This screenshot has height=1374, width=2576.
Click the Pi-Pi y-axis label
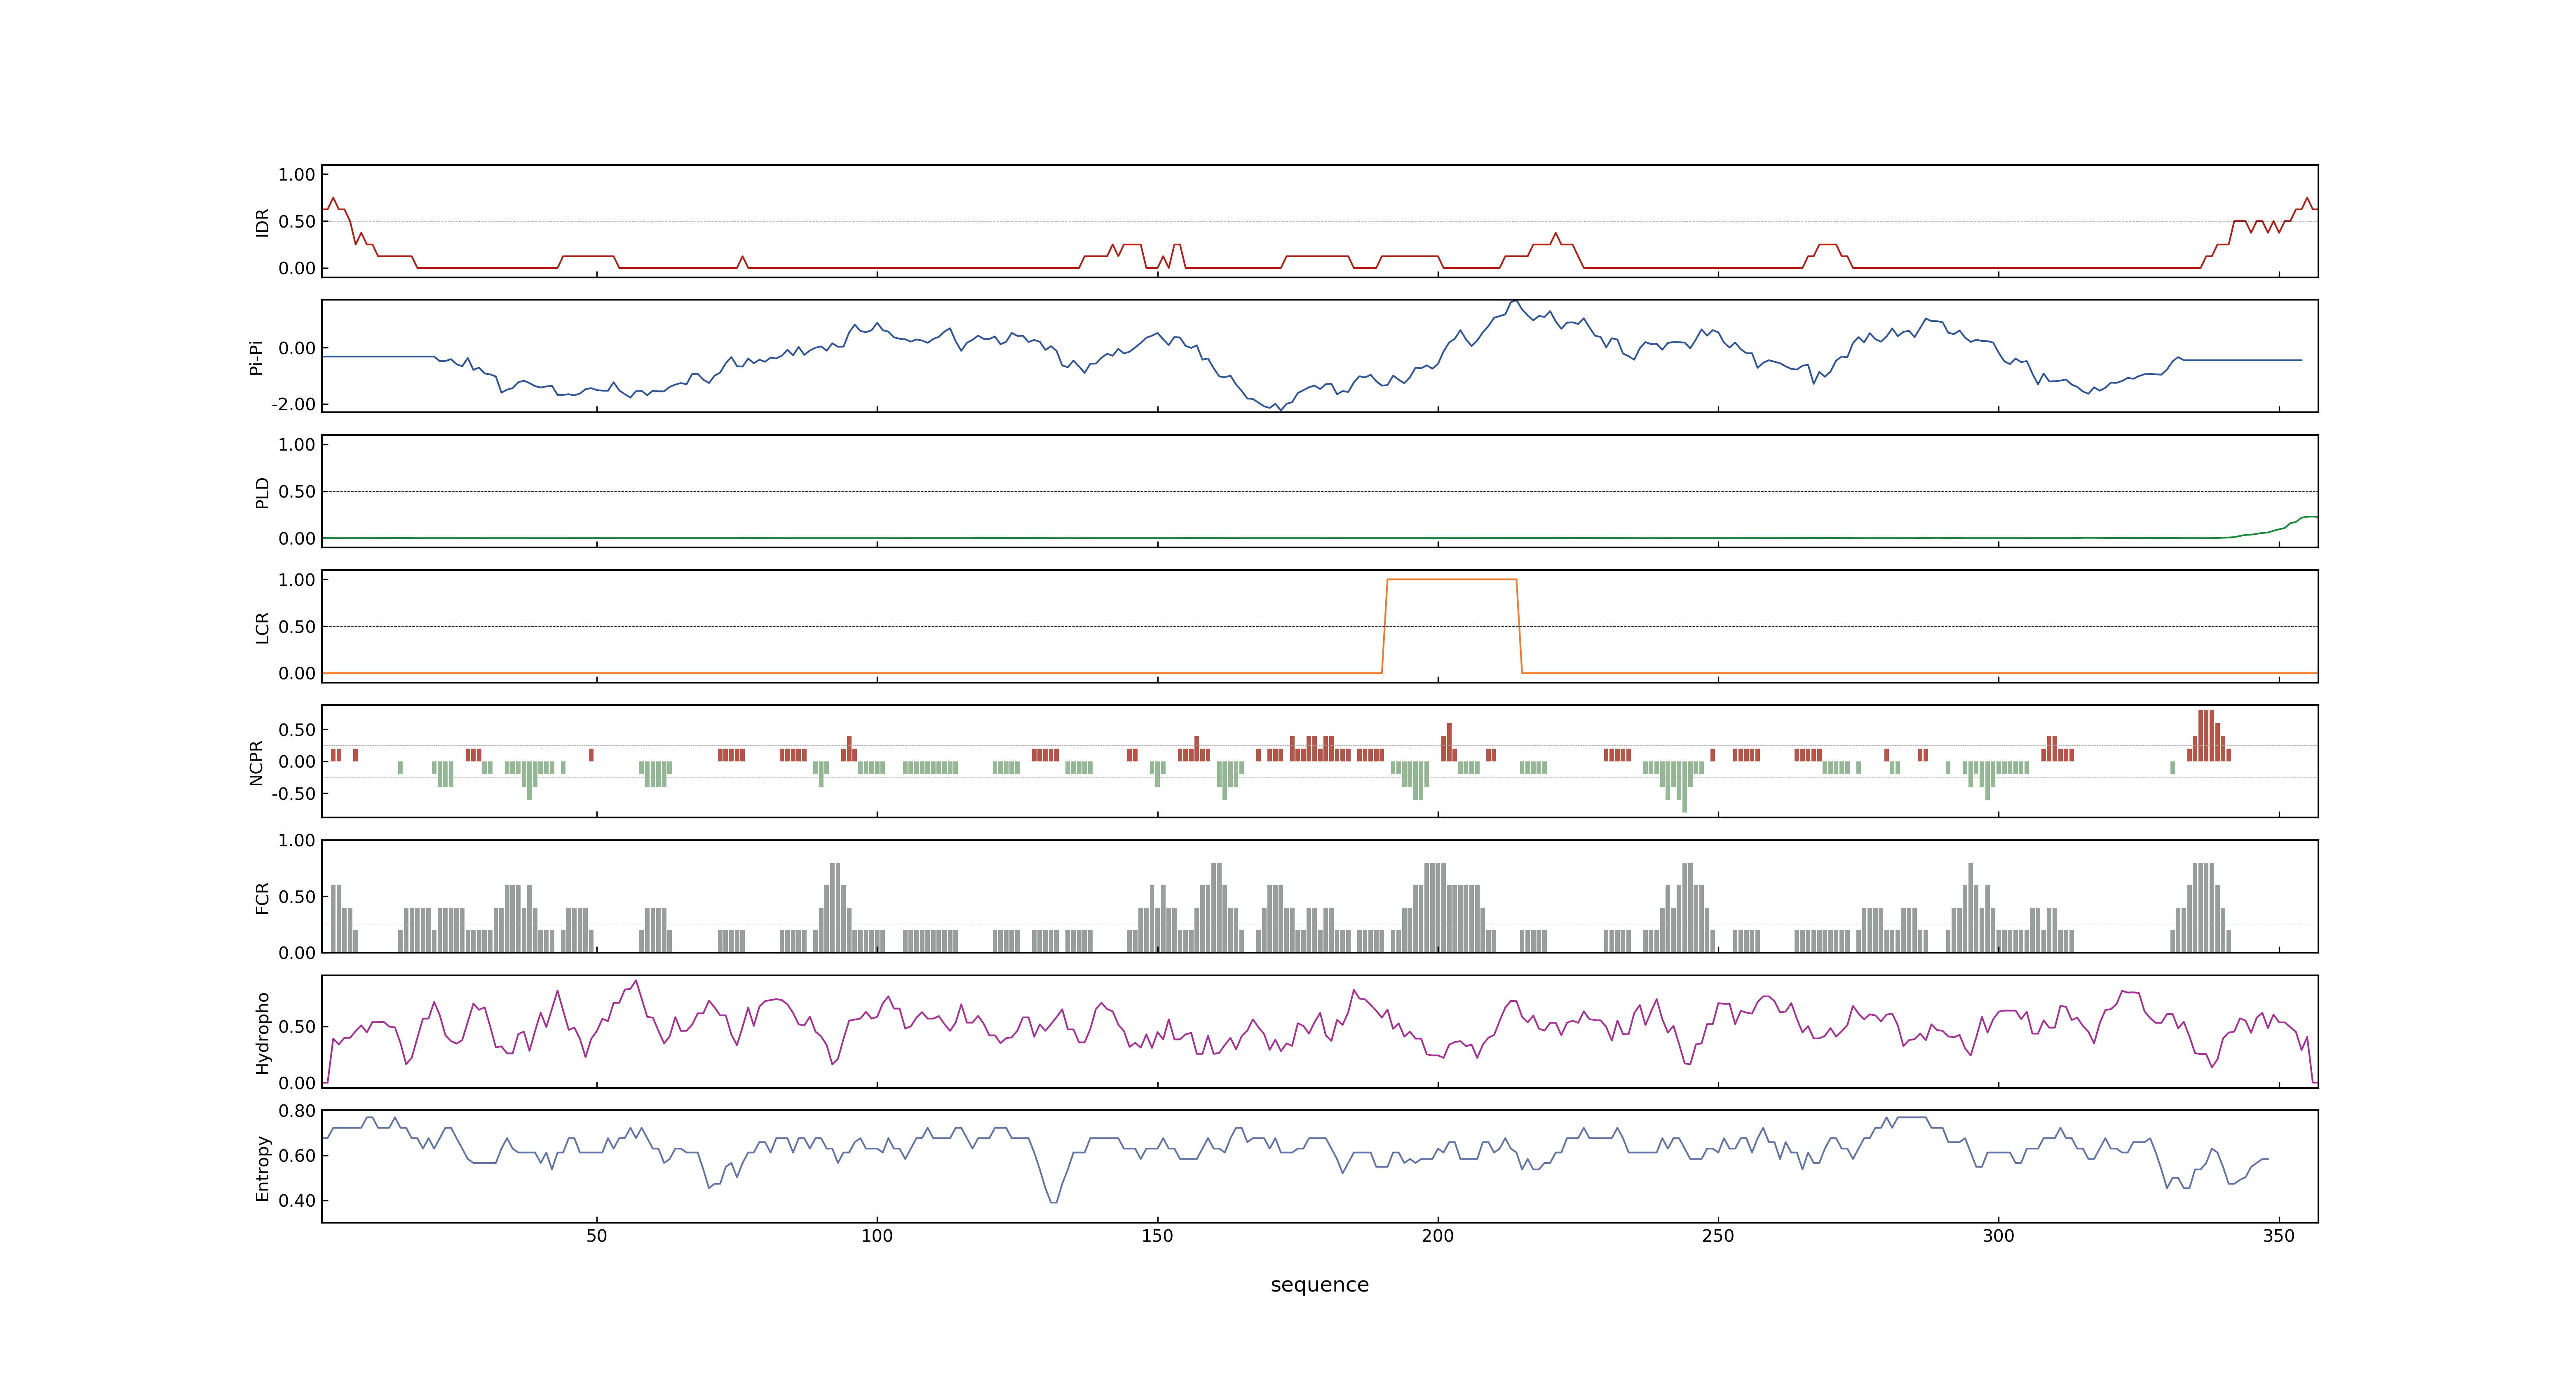point(256,357)
